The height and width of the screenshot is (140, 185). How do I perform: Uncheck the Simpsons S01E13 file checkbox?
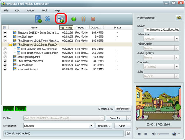[x=5, y=32]
